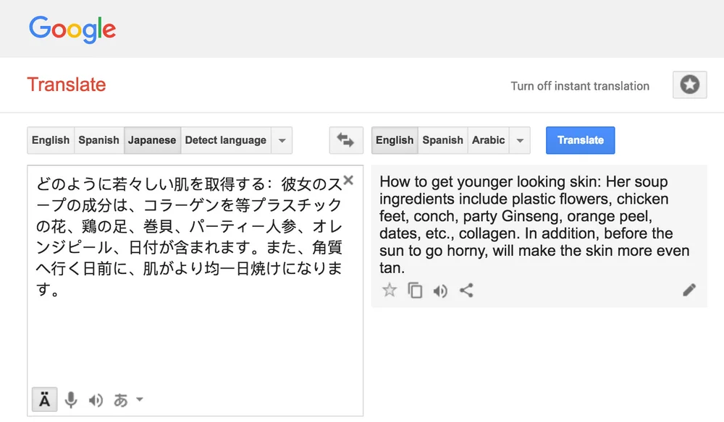Select the あ Japanese input tool
The image size is (724, 422).
(120, 400)
